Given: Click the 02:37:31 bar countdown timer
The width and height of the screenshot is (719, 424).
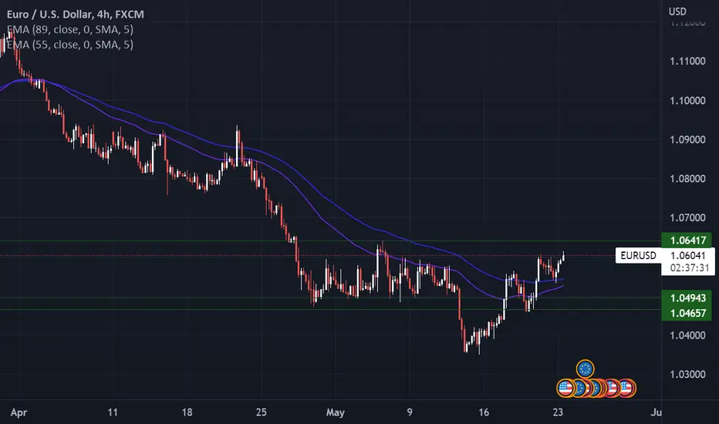Looking at the screenshot, I should tap(690, 268).
